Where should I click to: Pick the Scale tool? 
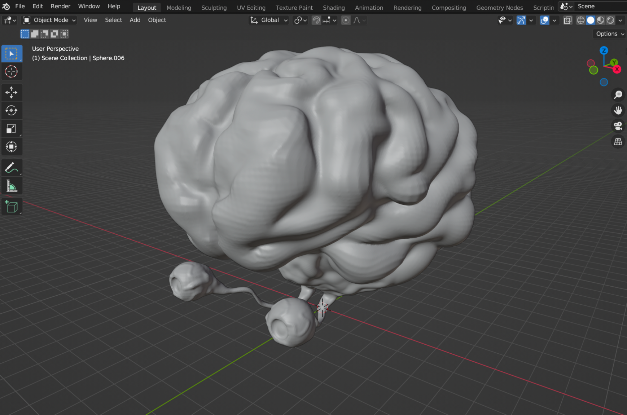coord(12,129)
